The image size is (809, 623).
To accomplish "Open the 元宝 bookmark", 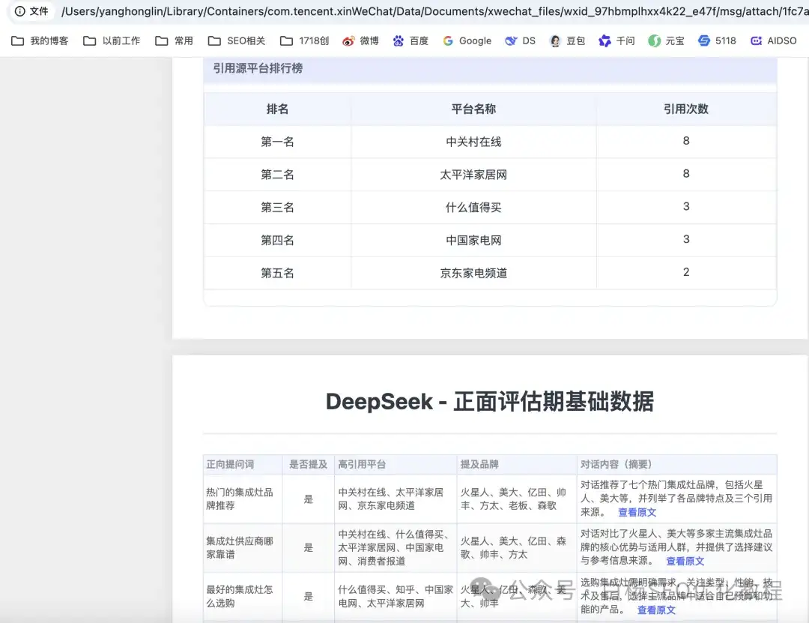I will [666, 40].
